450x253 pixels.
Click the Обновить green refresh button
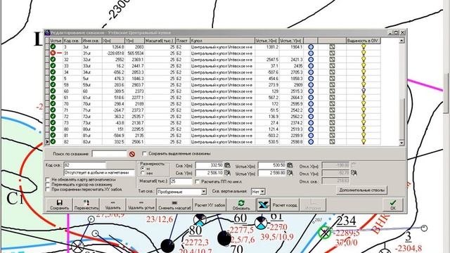click(x=241, y=205)
